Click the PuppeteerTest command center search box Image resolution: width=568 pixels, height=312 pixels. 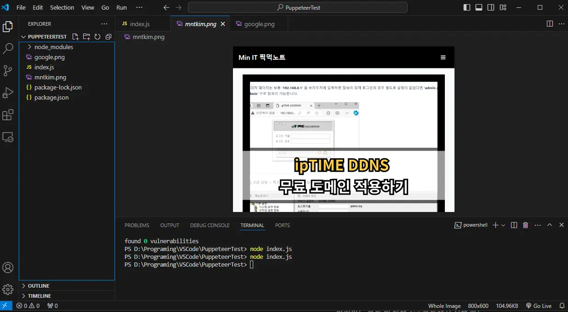[x=298, y=7]
